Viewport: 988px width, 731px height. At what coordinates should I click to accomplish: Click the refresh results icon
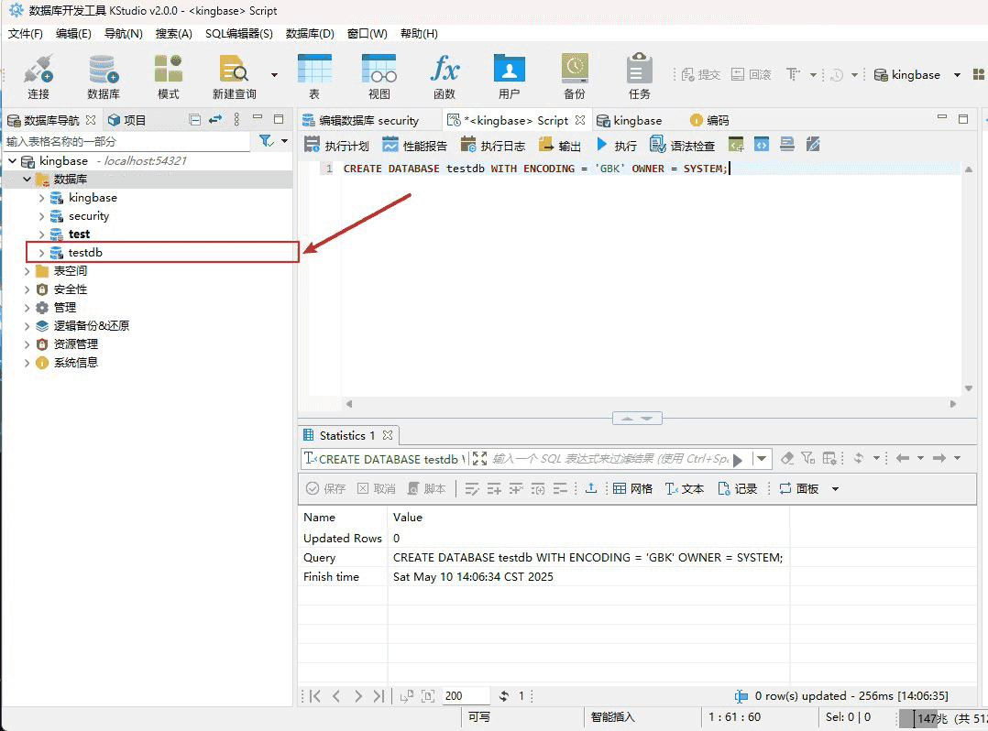click(x=503, y=696)
